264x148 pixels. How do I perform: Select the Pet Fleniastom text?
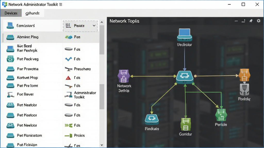click(x=29, y=135)
